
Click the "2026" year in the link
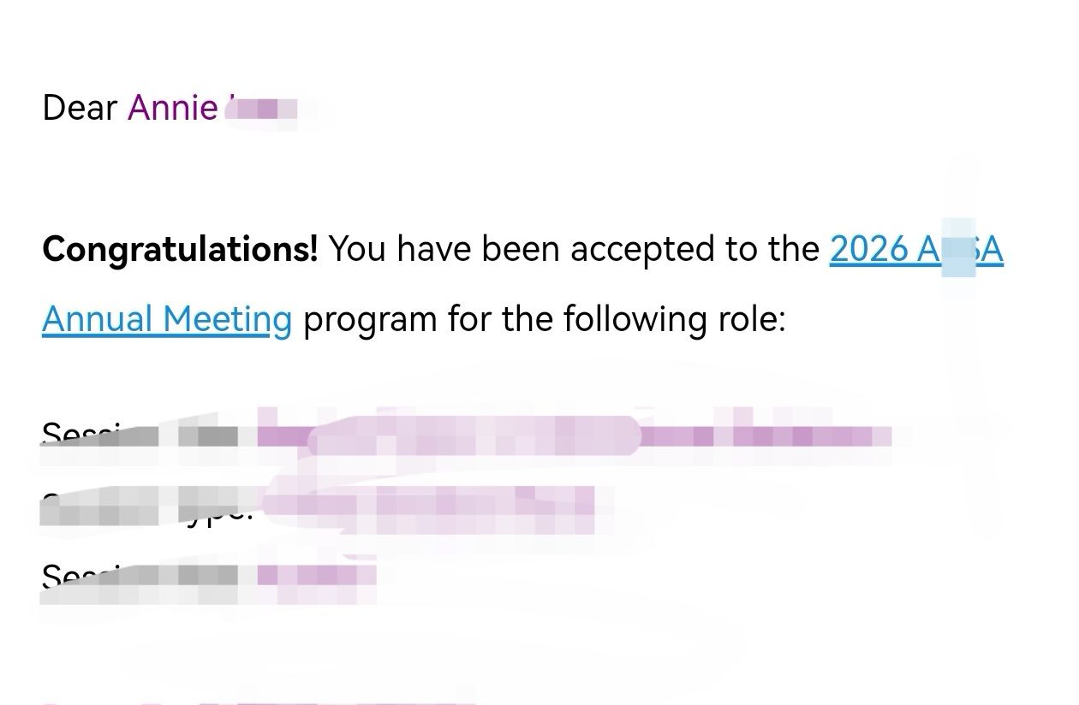click(x=868, y=249)
